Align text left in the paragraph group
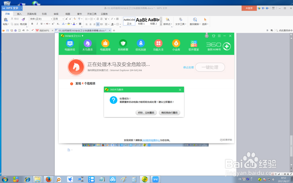This screenshot has height=183, width=293. point(87,24)
